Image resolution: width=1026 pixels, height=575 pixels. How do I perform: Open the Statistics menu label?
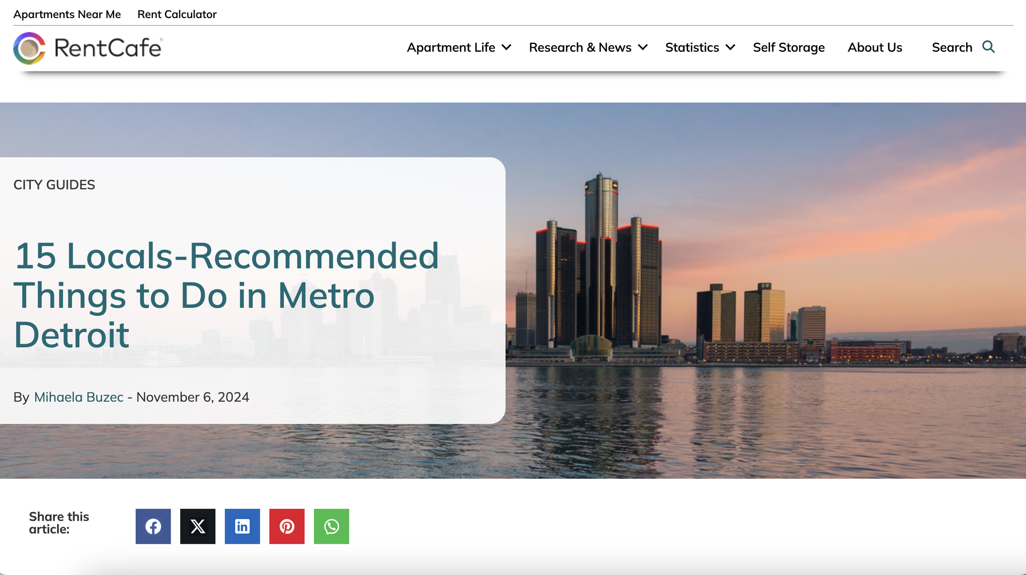pyautogui.click(x=692, y=48)
